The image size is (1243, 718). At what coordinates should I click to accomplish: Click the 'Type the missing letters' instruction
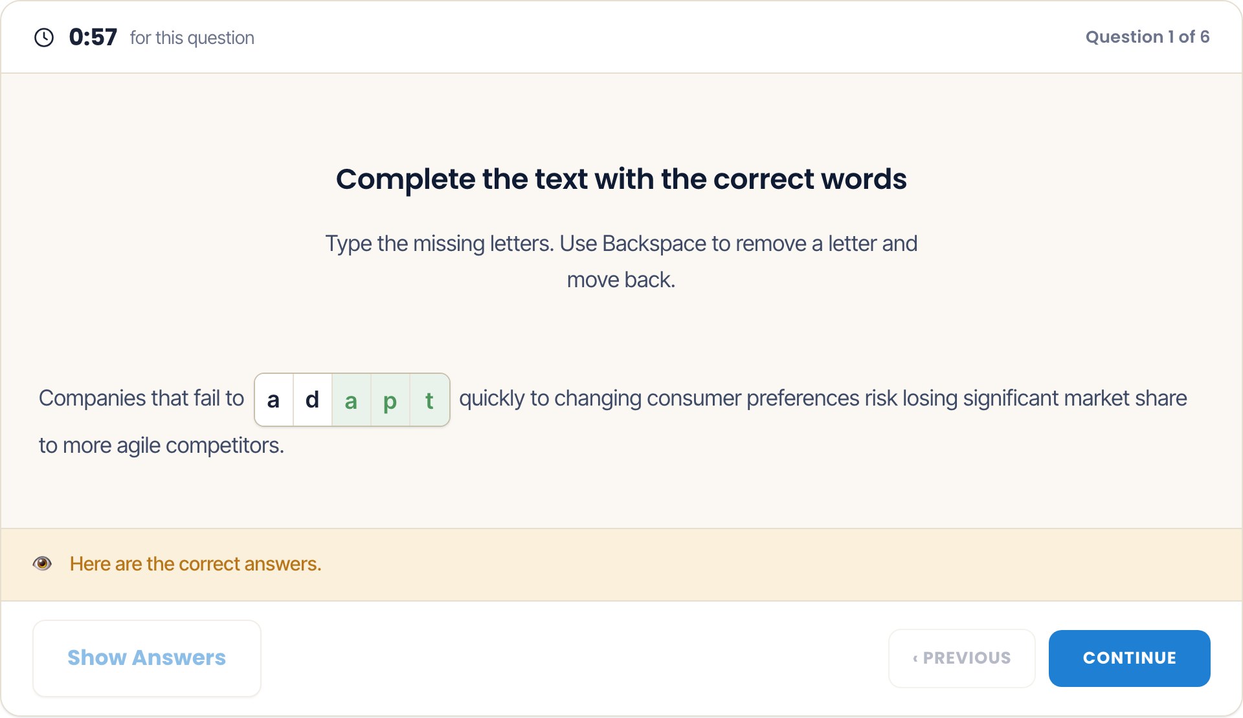621,261
